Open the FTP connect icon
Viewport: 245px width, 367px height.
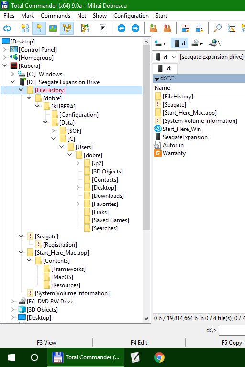tap(186, 28)
